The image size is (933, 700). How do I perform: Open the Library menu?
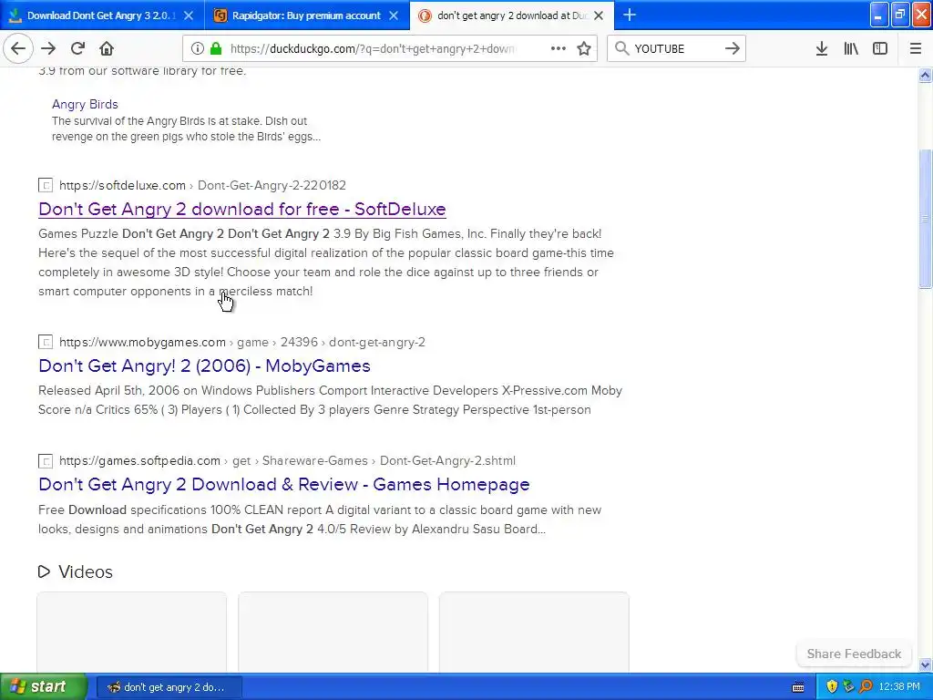851,49
